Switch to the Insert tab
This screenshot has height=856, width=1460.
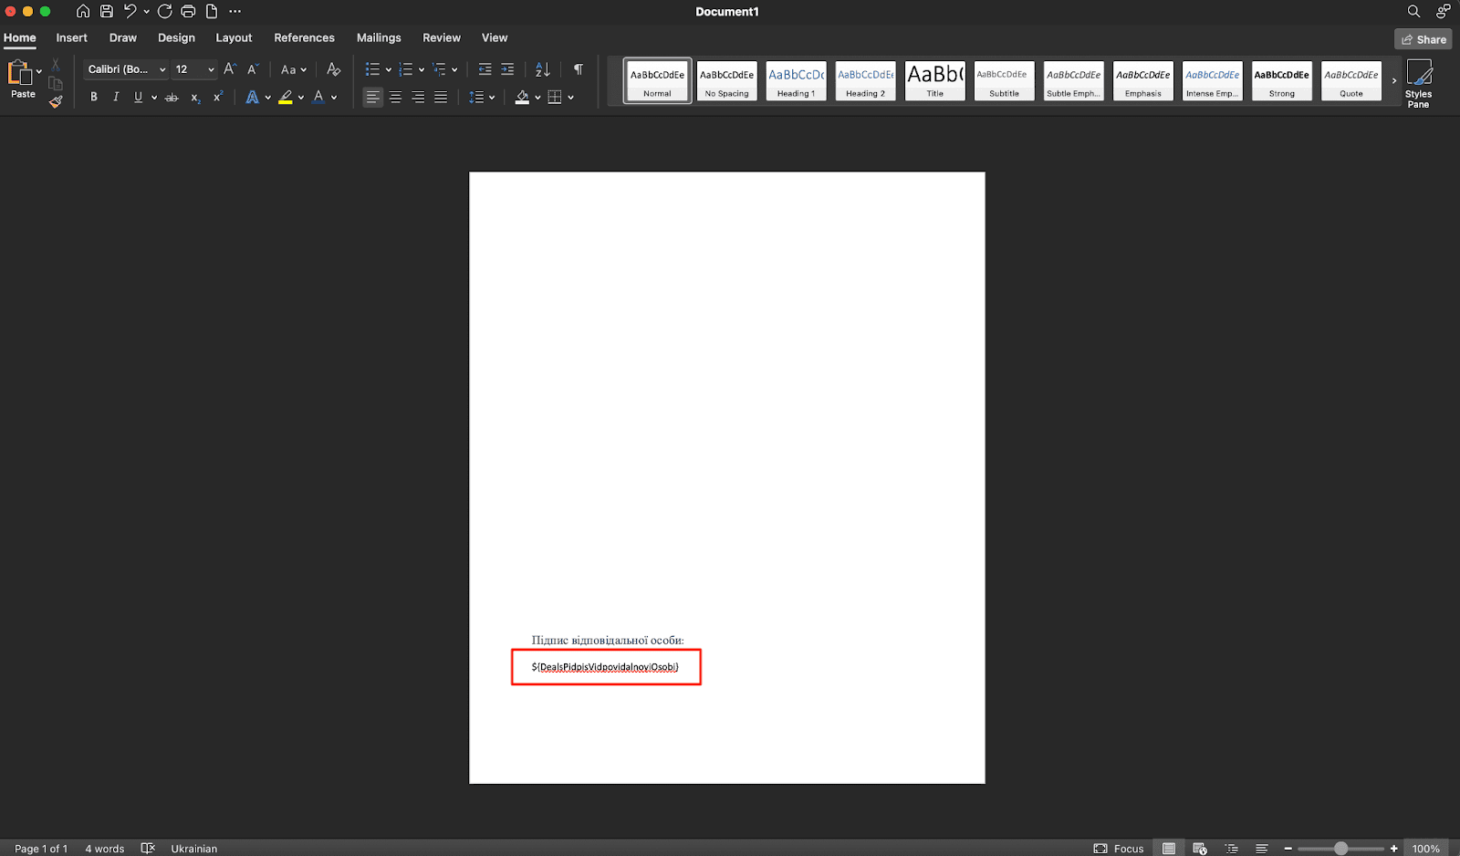[71, 37]
